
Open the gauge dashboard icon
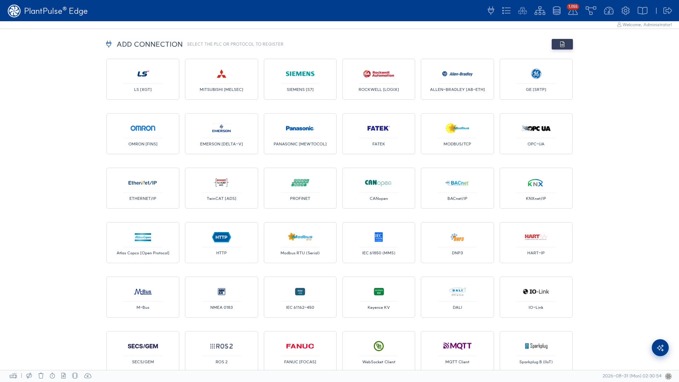(609, 11)
